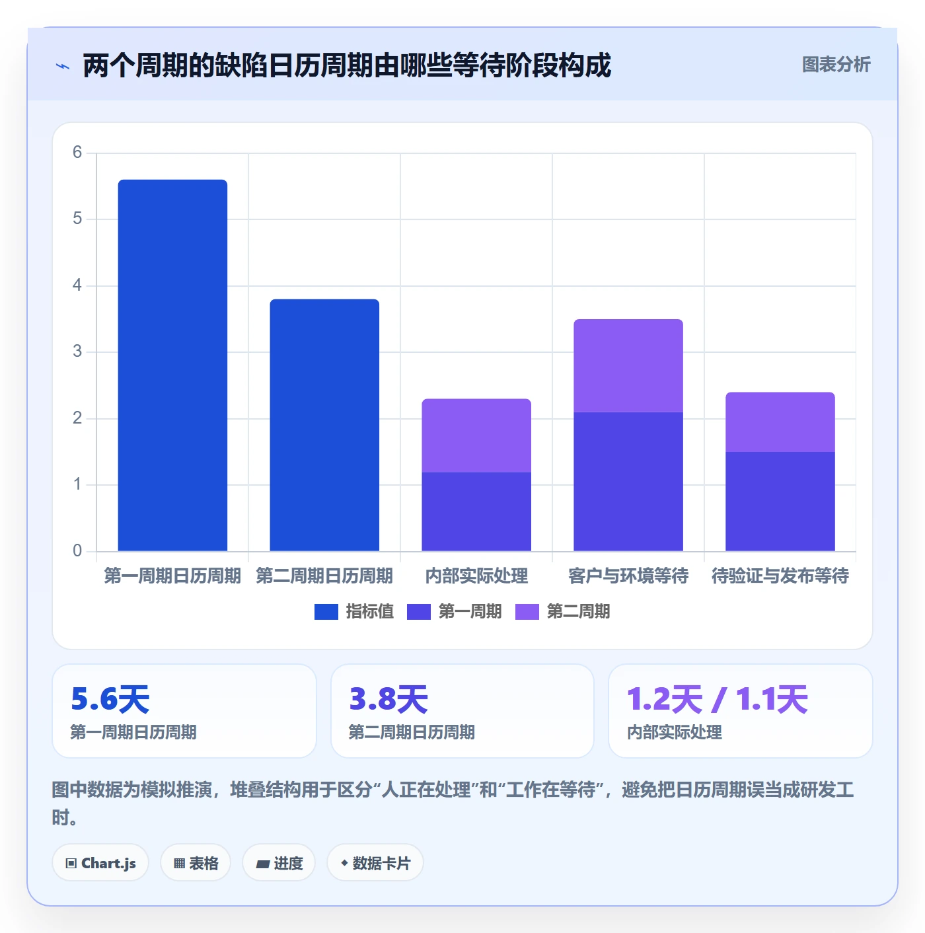The image size is (925, 933).
Task: Click the diamond icon in the 数据卡片 chip
Action: 344,863
